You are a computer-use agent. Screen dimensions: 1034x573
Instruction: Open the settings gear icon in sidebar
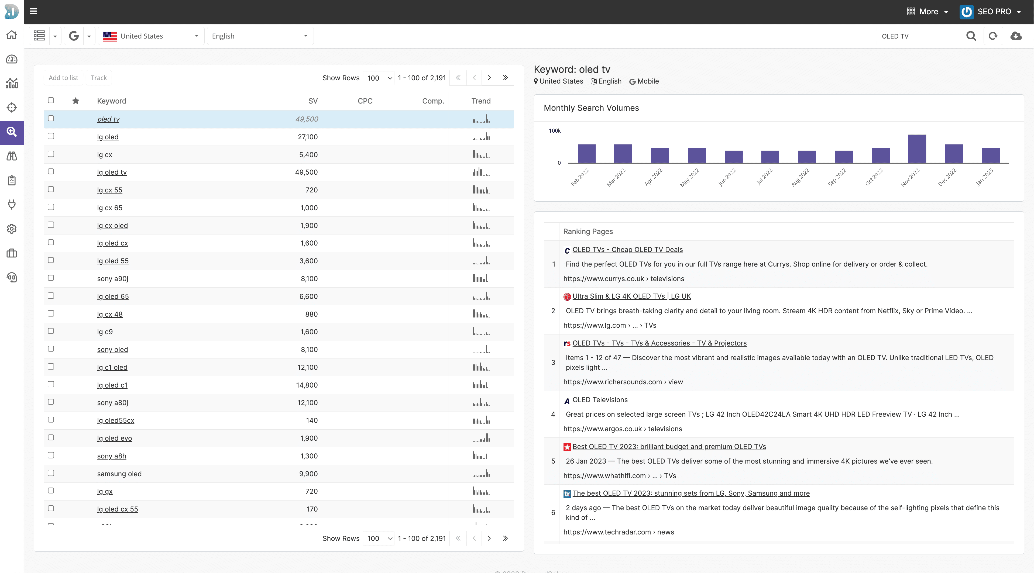12,229
